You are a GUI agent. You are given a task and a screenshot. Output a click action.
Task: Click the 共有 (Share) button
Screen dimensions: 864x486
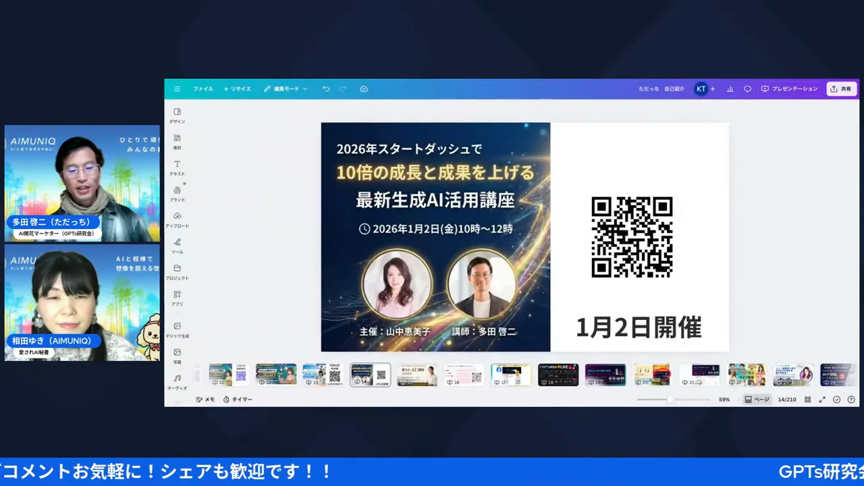coord(841,88)
